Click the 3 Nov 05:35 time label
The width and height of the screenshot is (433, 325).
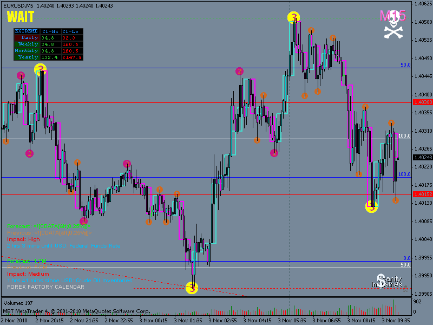[x=292, y=320]
